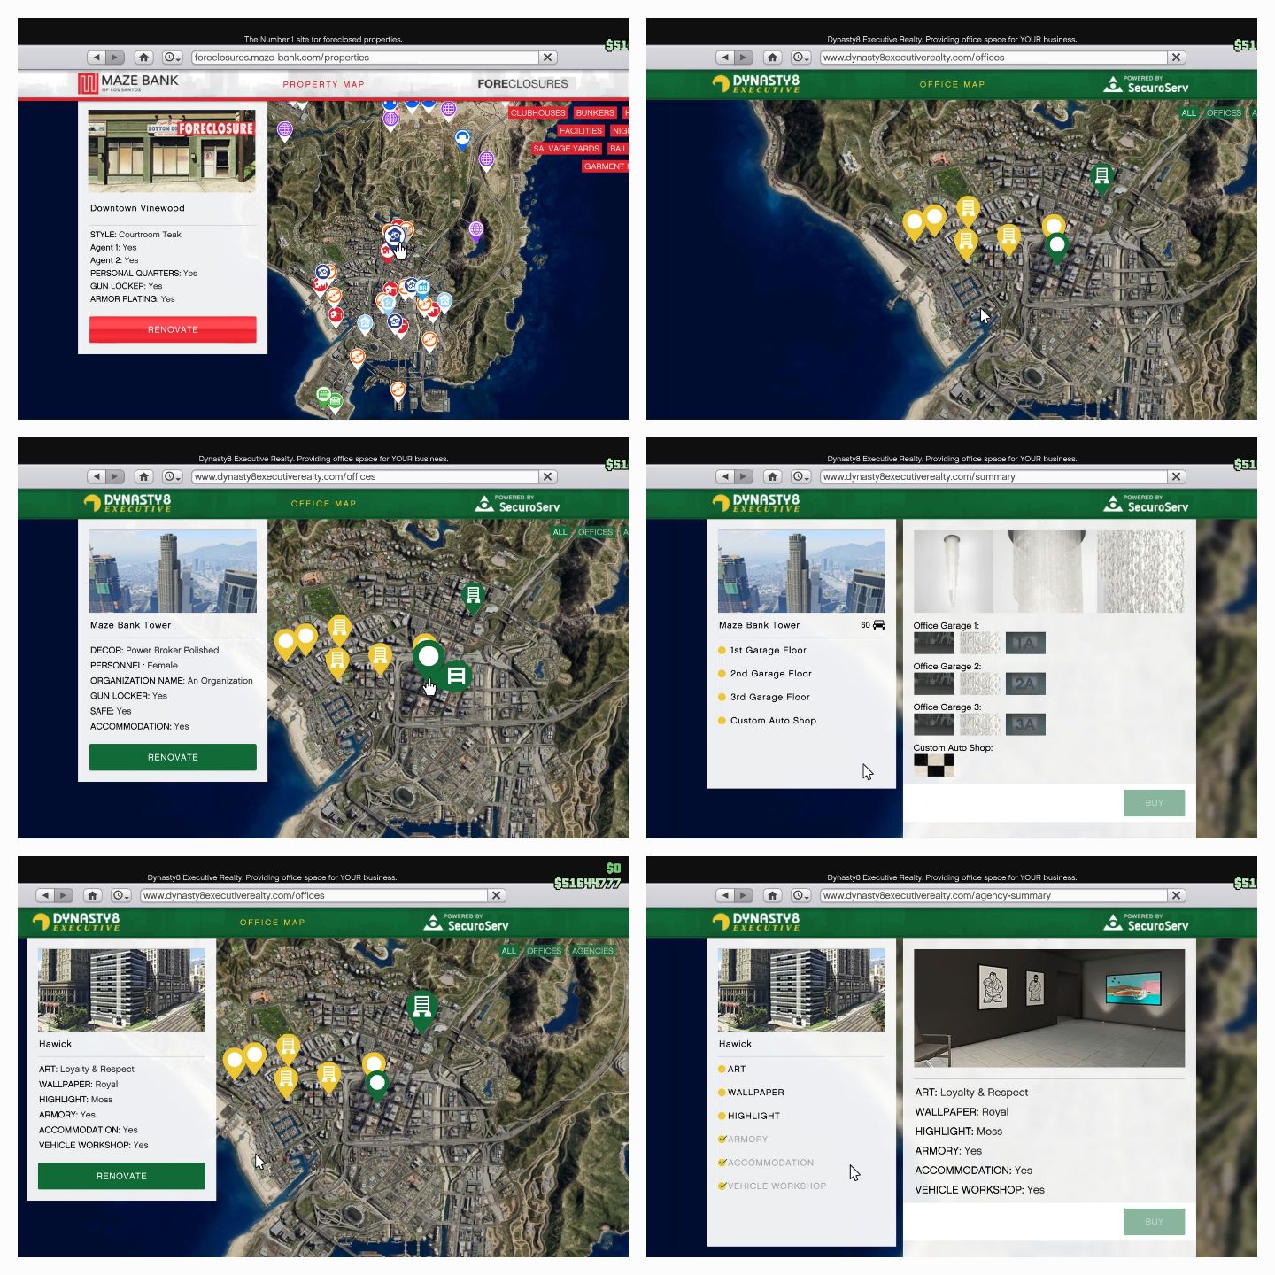The image size is (1275, 1275).
Task: Select ART option in the agency-summary list
Action: (x=737, y=1070)
